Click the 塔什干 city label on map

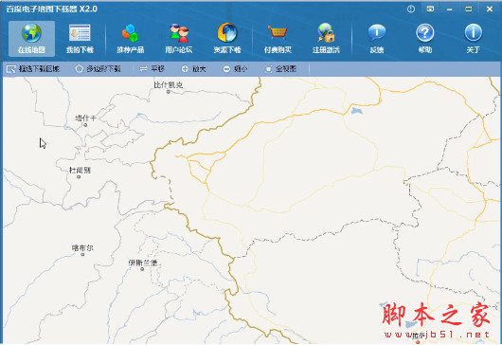(x=85, y=118)
